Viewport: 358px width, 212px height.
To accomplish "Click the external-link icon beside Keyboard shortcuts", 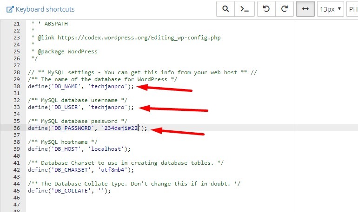I will pyautogui.click(x=10, y=9).
